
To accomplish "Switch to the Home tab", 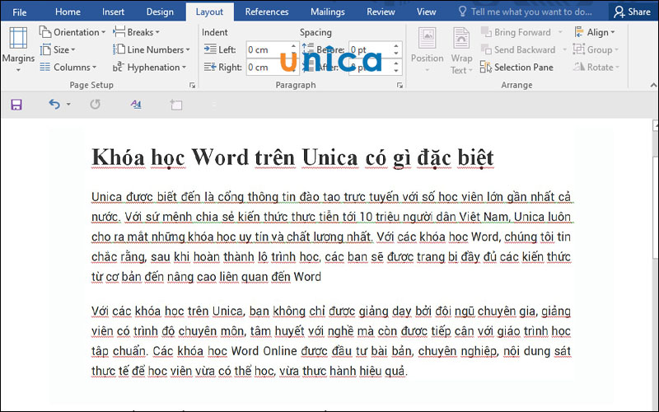I will tap(68, 12).
